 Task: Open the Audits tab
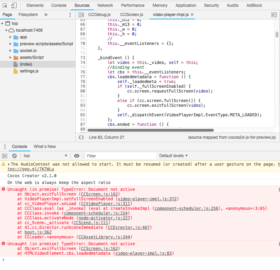232,5
